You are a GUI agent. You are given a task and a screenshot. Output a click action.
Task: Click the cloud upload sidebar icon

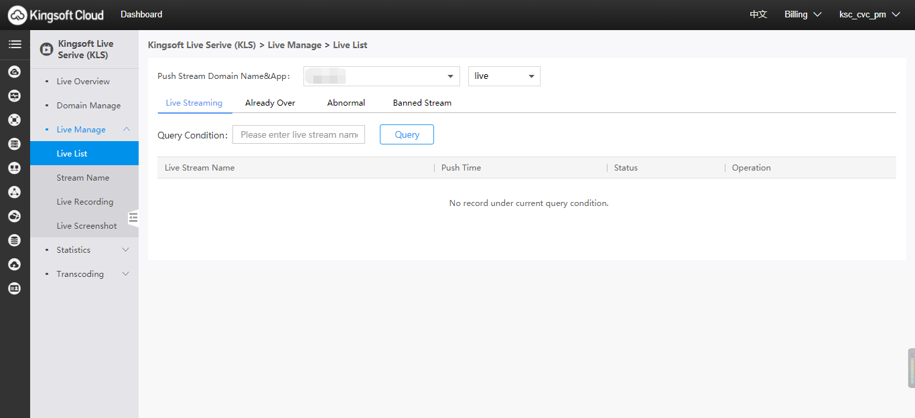[x=14, y=264]
